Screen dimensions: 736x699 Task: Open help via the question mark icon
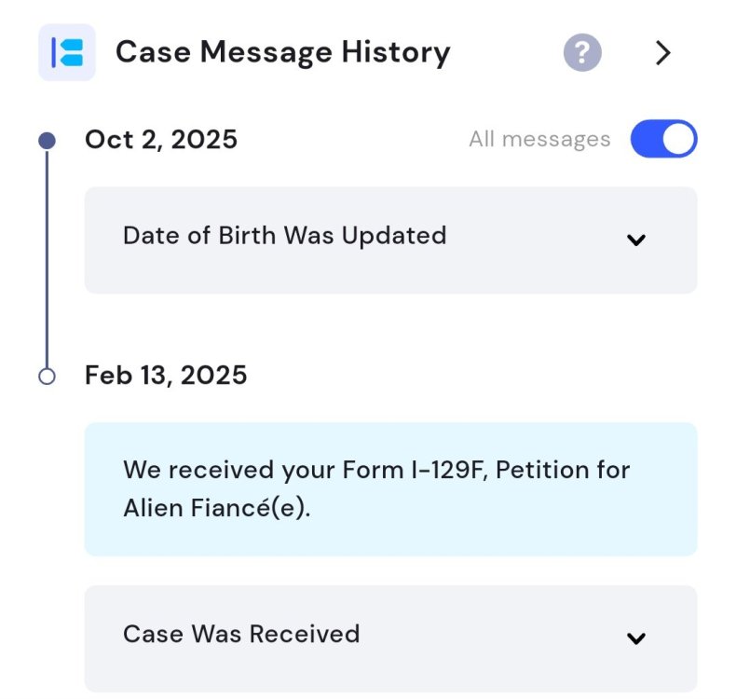tap(582, 52)
